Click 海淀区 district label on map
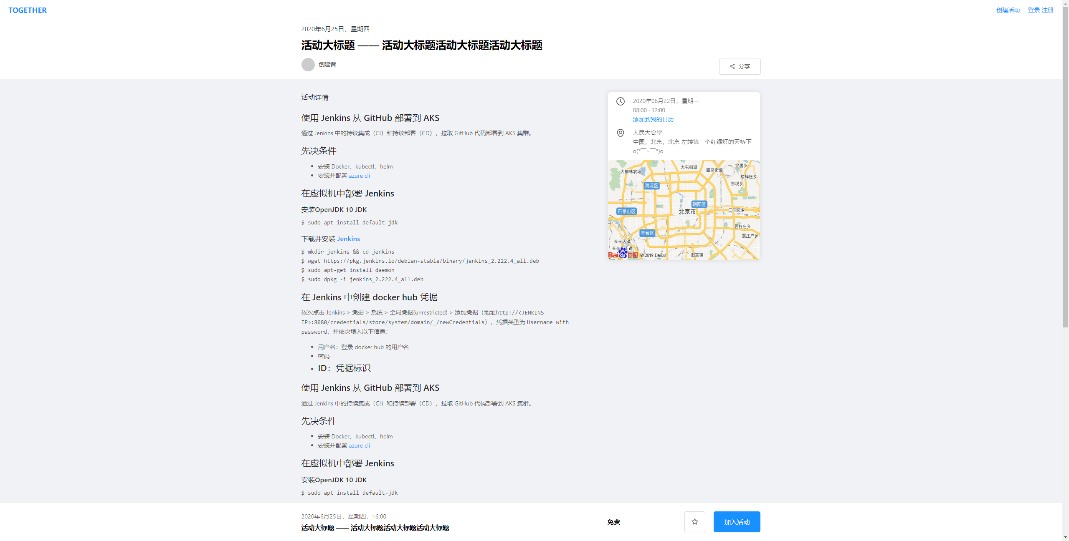The height and width of the screenshot is (541, 1069). coord(651,186)
